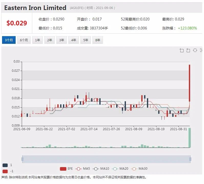The image size is (204, 184).
Task: Toggle MA20 legend entry
Action: pyautogui.click(x=120, y=169)
